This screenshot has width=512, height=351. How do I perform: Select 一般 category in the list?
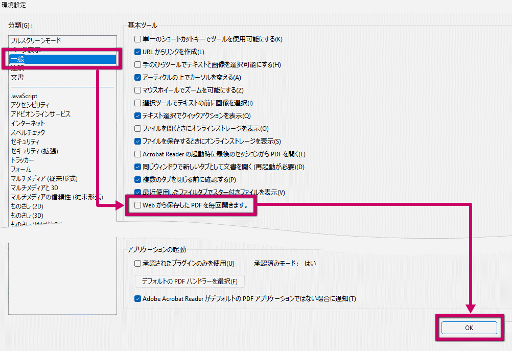tap(18, 59)
